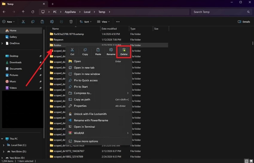Screen dimensions: 254x163
Task: Toggle the Details pane button
Action: point(244,22)
